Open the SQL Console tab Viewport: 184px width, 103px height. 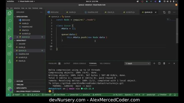(x=105, y=64)
